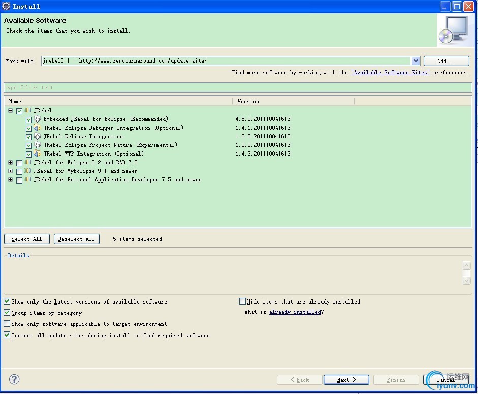Click the JRebel Eclipse Project Nature plugin icon
The height and width of the screenshot is (394, 478).
(37, 145)
